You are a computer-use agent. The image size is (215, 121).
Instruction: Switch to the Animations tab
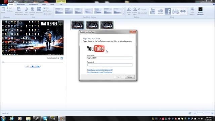coord(21,4)
